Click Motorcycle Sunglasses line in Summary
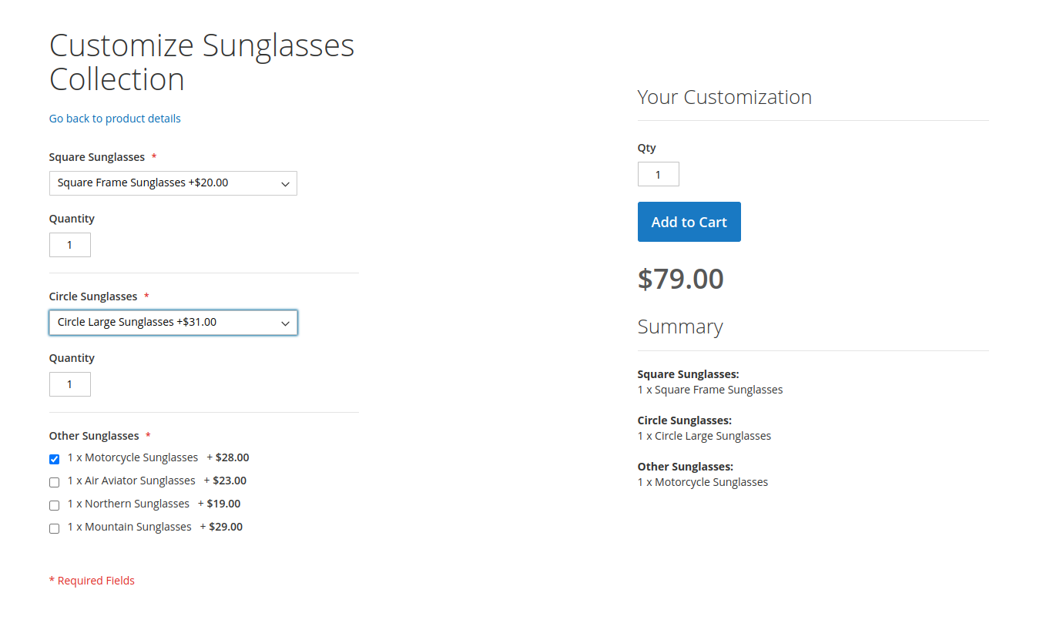The height and width of the screenshot is (623, 1053). click(703, 482)
